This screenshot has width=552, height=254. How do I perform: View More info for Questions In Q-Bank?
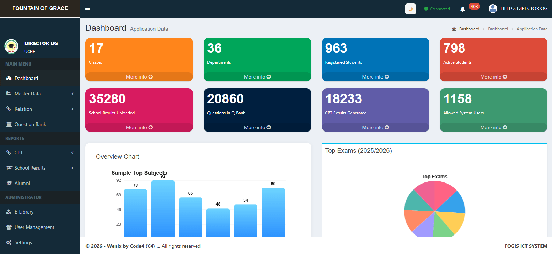pyautogui.click(x=257, y=127)
